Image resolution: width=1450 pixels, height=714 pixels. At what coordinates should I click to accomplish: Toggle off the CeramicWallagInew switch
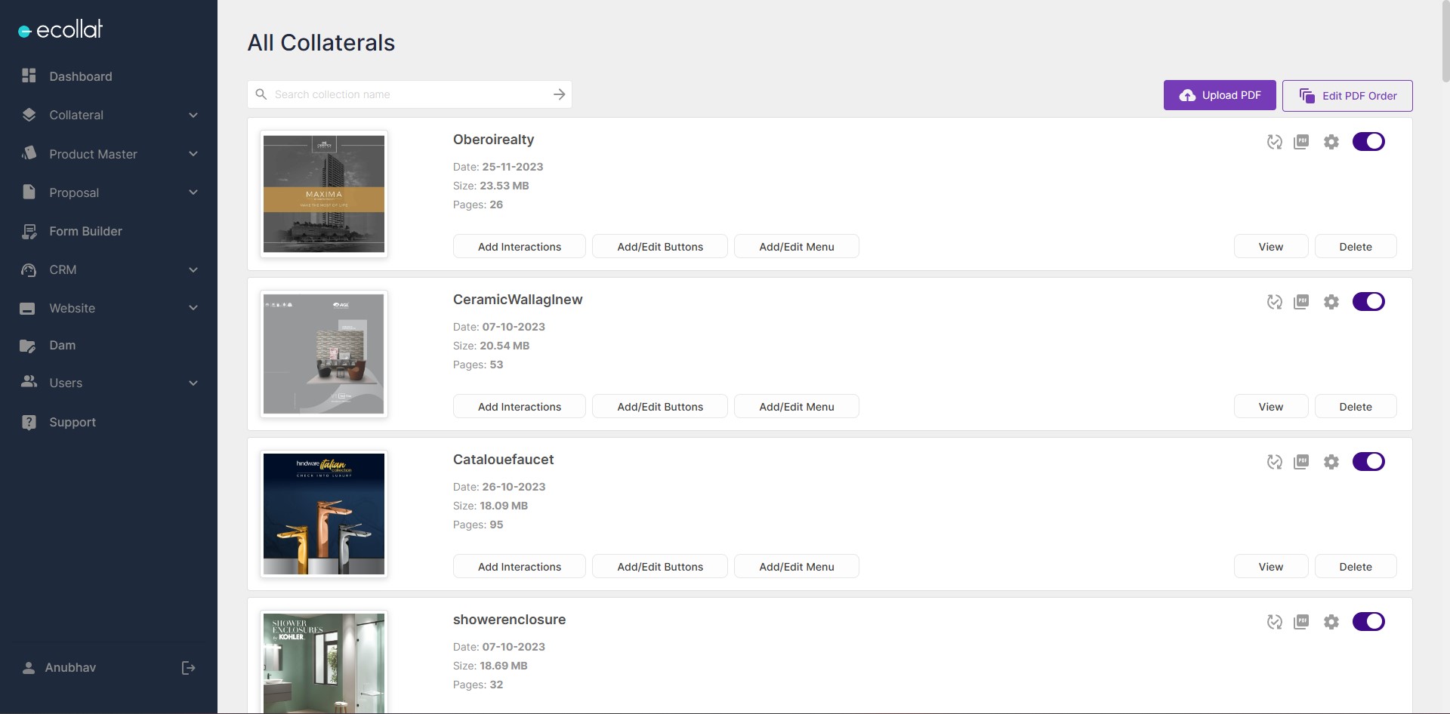pyautogui.click(x=1368, y=302)
